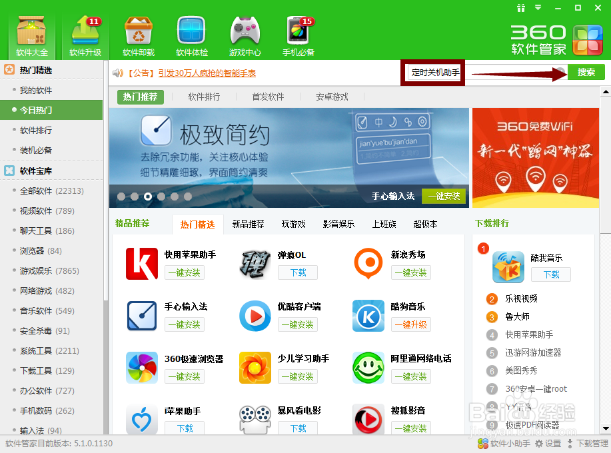Image resolution: width=611 pixels, height=453 pixels.
Task: Click the search box containing 定时关机助手
Action: click(487, 72)
